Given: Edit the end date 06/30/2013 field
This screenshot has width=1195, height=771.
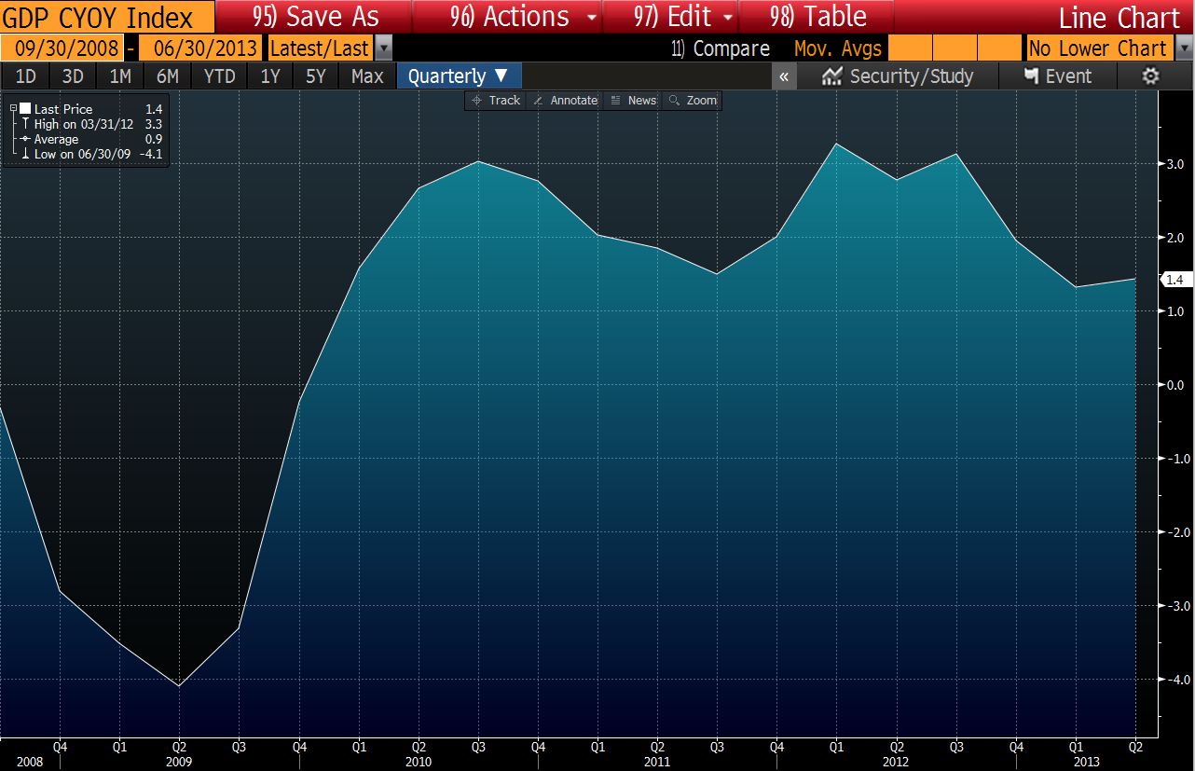Looking at the screenshot, I should click(201, 48).
